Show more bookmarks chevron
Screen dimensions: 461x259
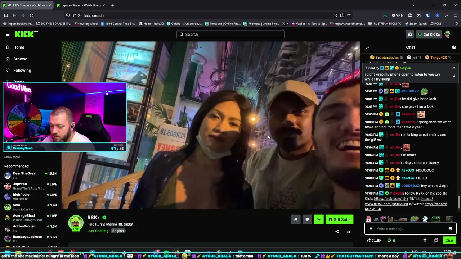(455, 24)
